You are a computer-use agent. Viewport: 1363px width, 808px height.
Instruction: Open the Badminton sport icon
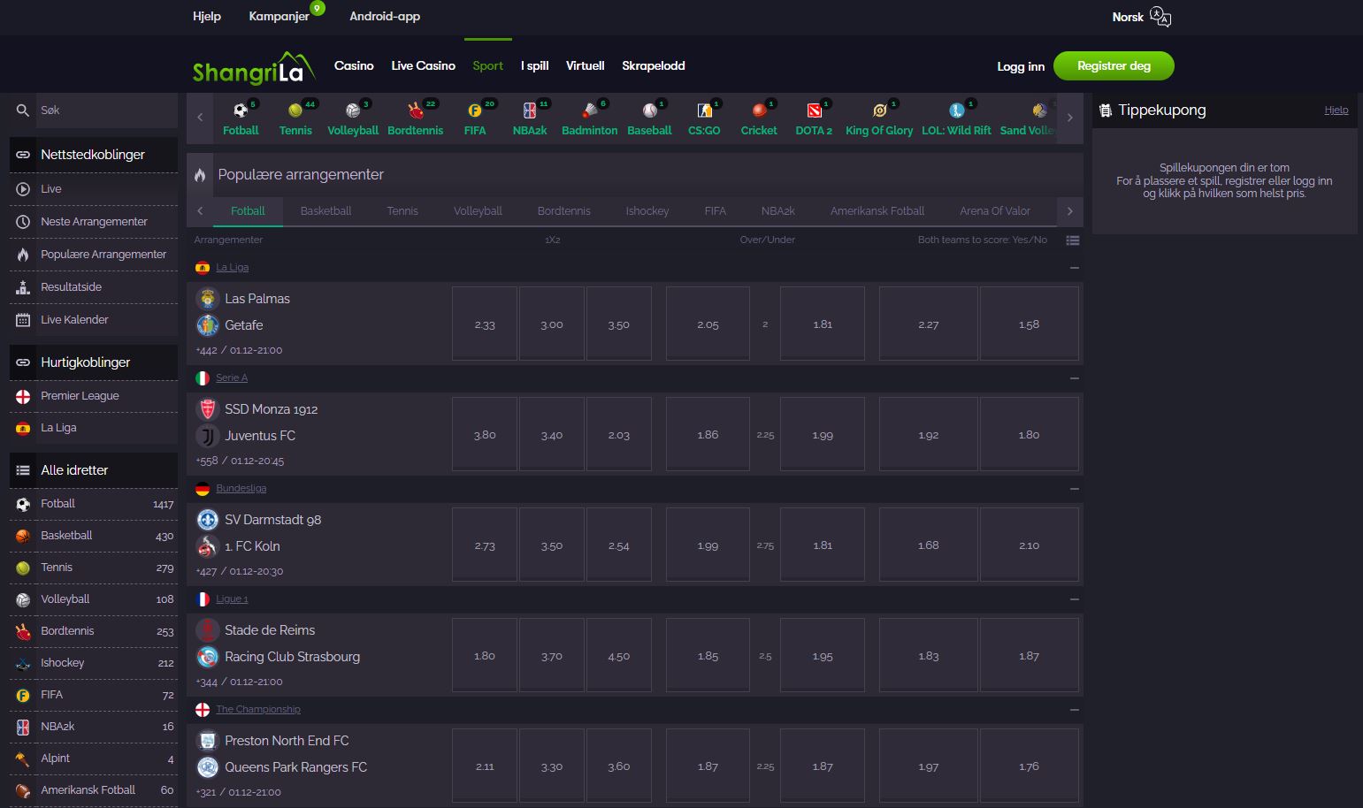tap(589, 111)
